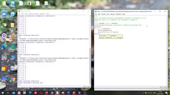Viewport: 170px width, 95px height.
Task: Click the shell scrollbar up arrow
Action: (x=90, y=16)
